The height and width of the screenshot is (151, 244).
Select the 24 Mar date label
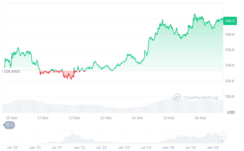[138, 118]
